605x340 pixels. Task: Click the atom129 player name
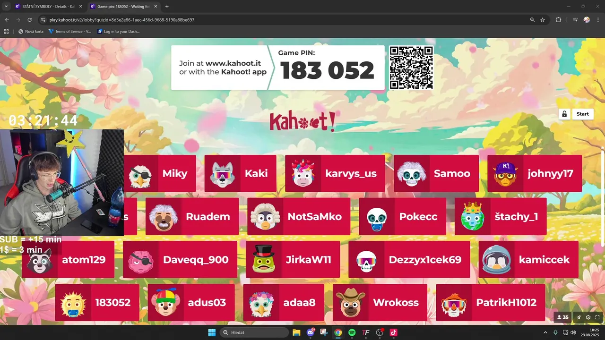84,260
